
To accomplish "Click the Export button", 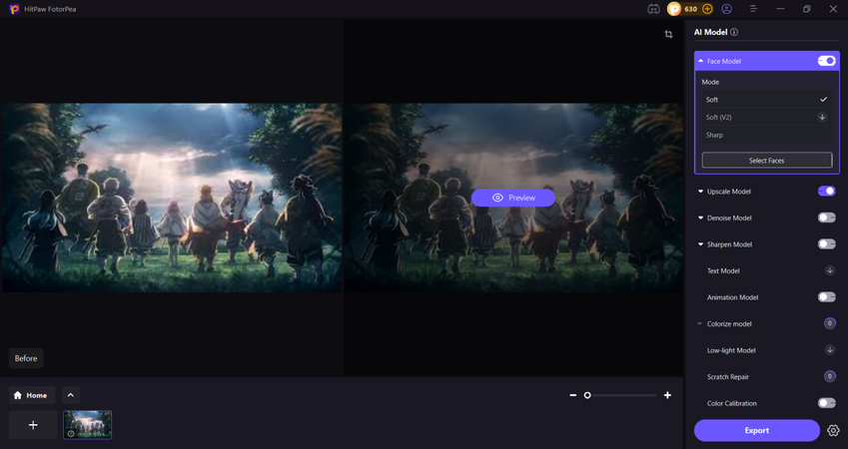I will pyautogui.click(x=756, y=431).
